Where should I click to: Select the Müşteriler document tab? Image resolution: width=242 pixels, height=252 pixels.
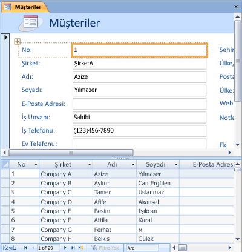point(25,7)
